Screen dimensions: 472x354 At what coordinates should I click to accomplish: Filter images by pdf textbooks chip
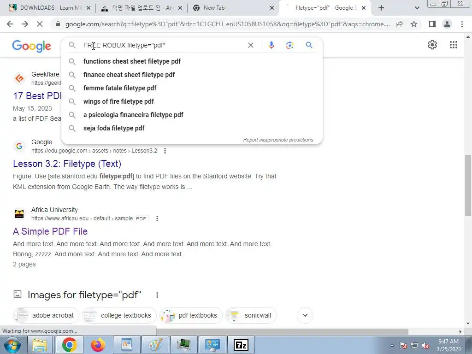coord(191,315)
